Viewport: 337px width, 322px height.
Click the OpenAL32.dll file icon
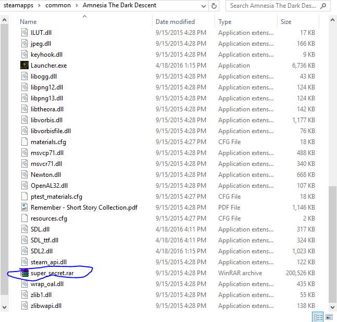pos(24,186)
